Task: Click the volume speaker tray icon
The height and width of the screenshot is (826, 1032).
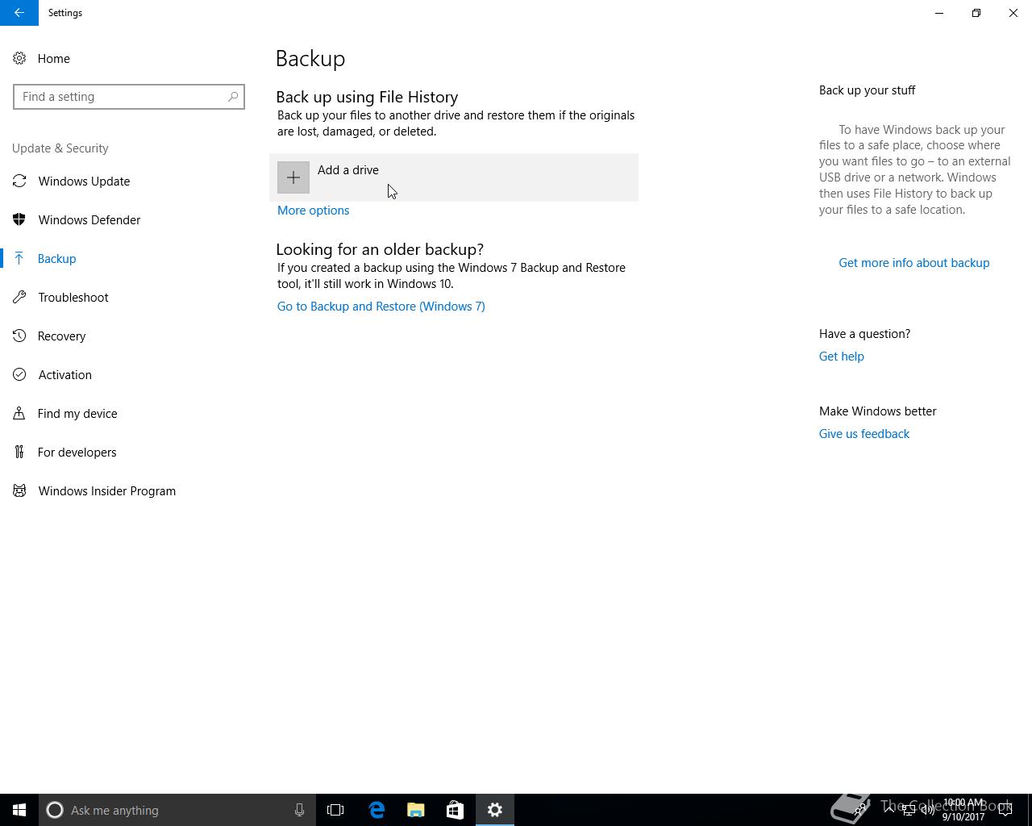Action: (x=928, y=810)
